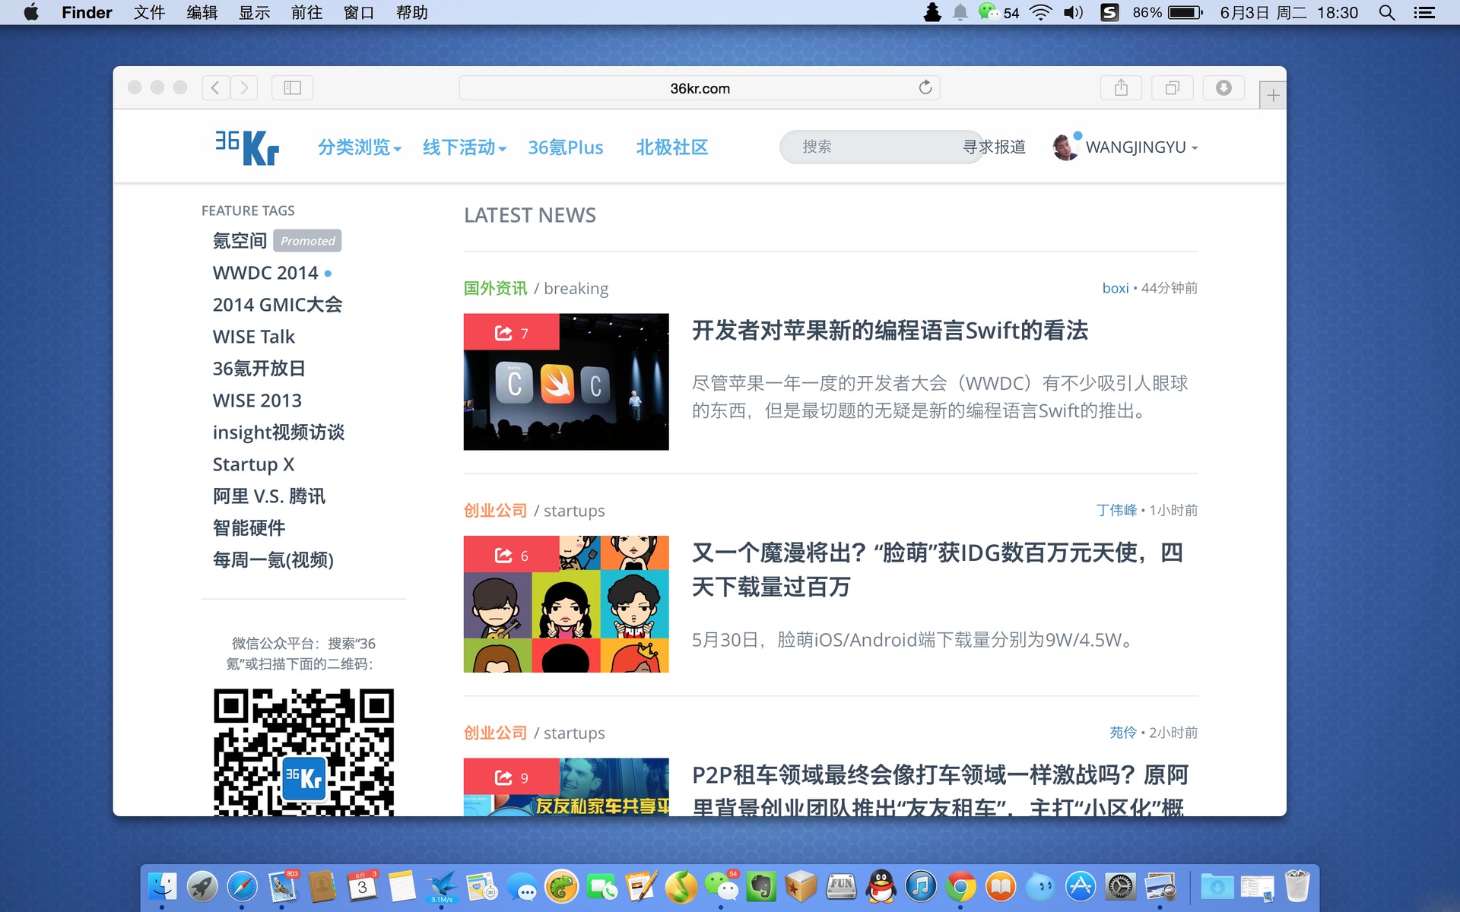Launch Safari from the Dock

(x=242, y=886)
